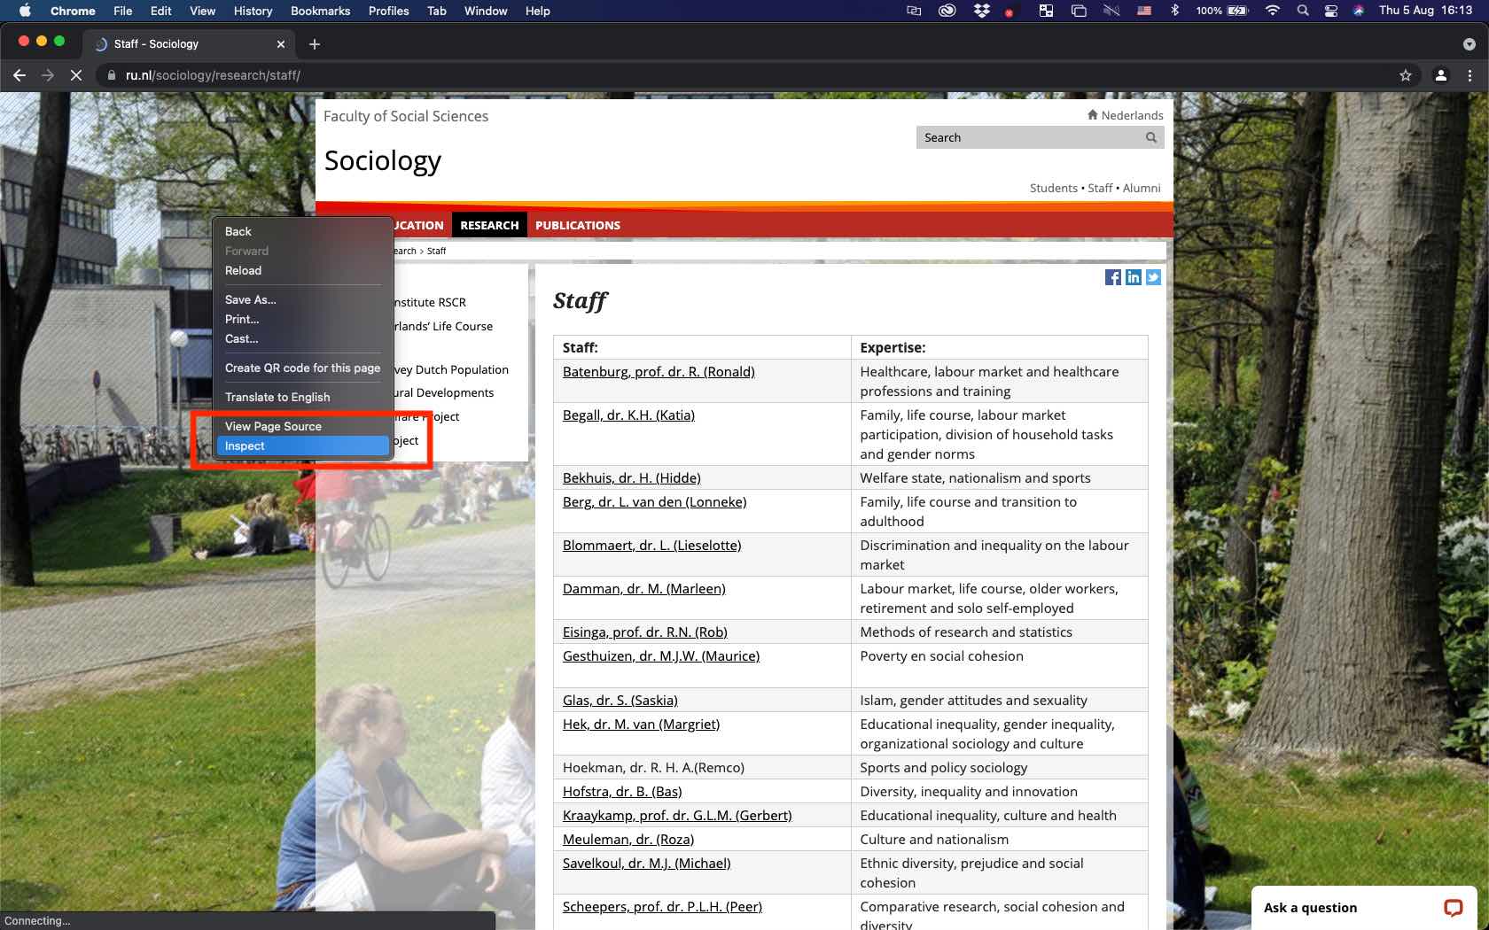Open the Wi-Fi status menu

(1273, 11)
